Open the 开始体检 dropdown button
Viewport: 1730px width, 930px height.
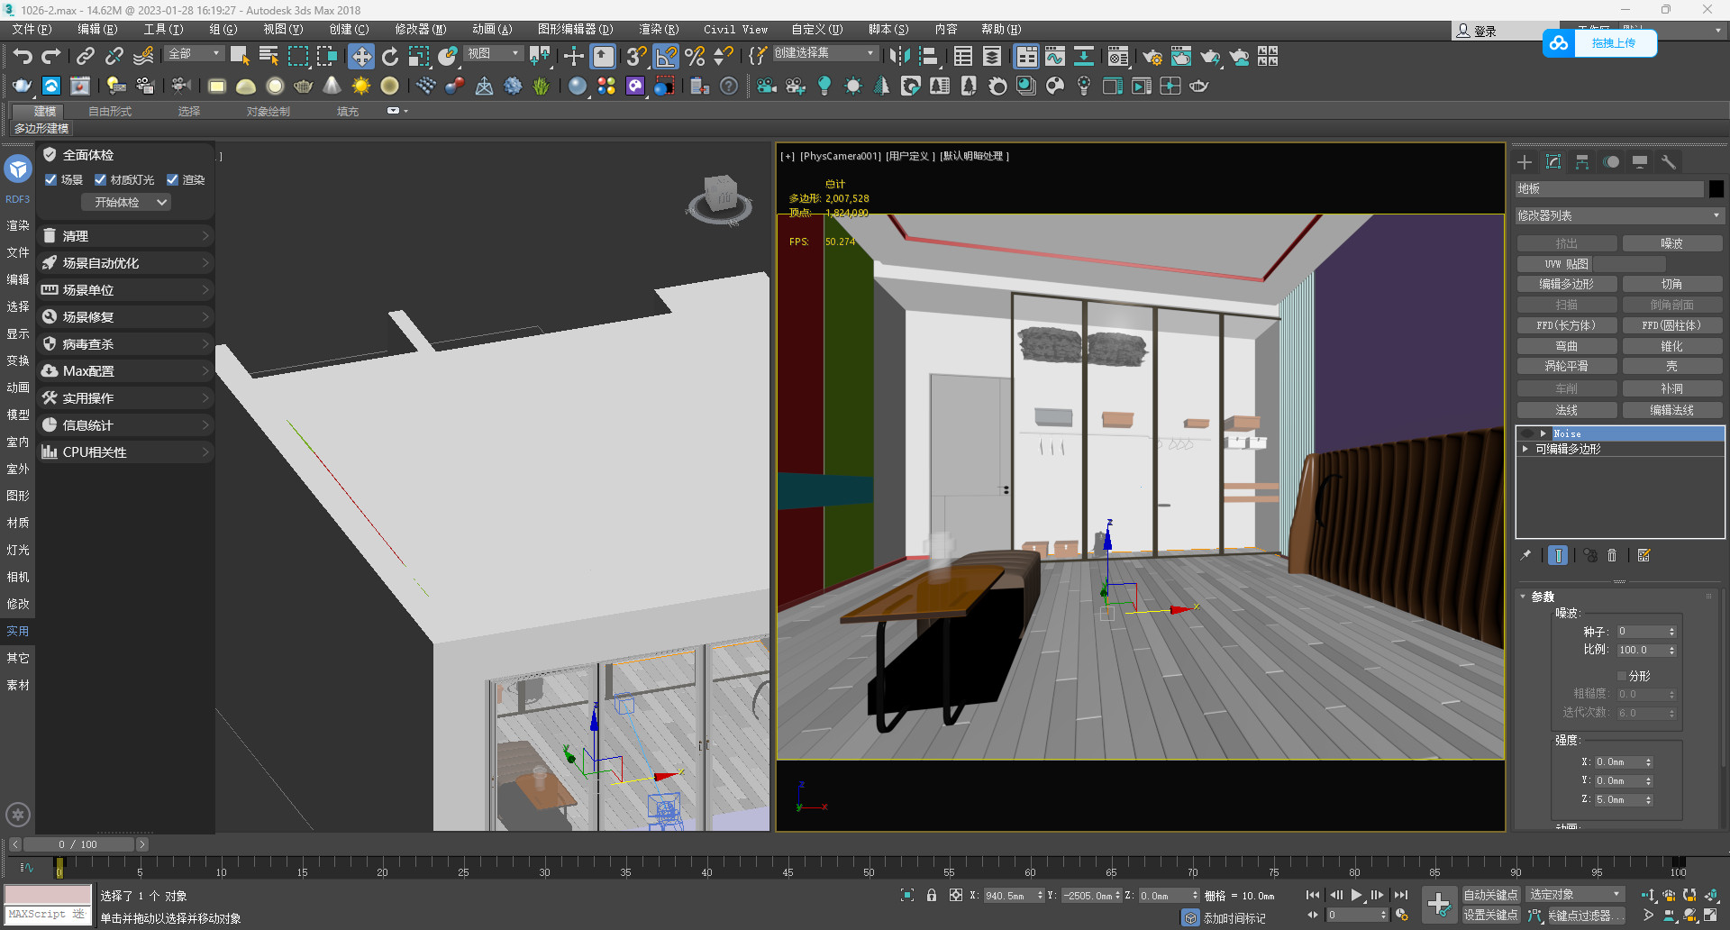click(126, 202)
